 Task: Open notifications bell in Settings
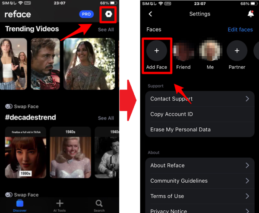pyautogui.click(x=251, y=14)
